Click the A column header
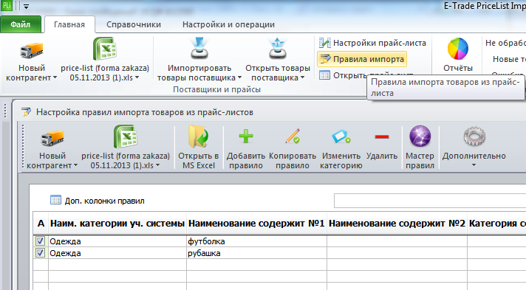 click(x=41, y=224)
